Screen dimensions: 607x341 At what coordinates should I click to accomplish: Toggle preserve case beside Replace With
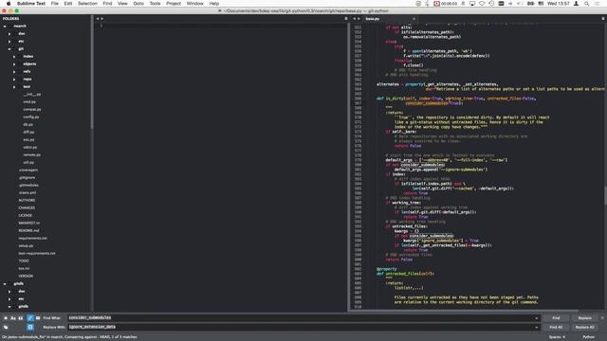(6, 327)
